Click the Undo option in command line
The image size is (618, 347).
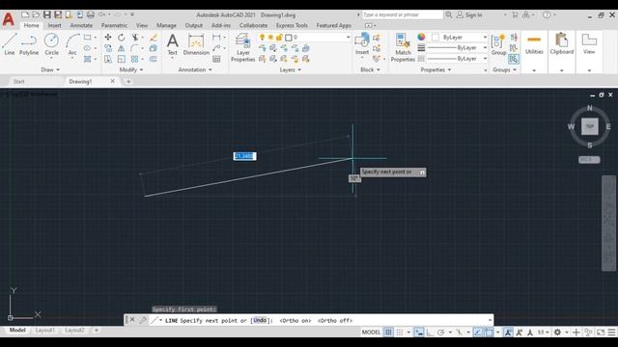(260, 321)
